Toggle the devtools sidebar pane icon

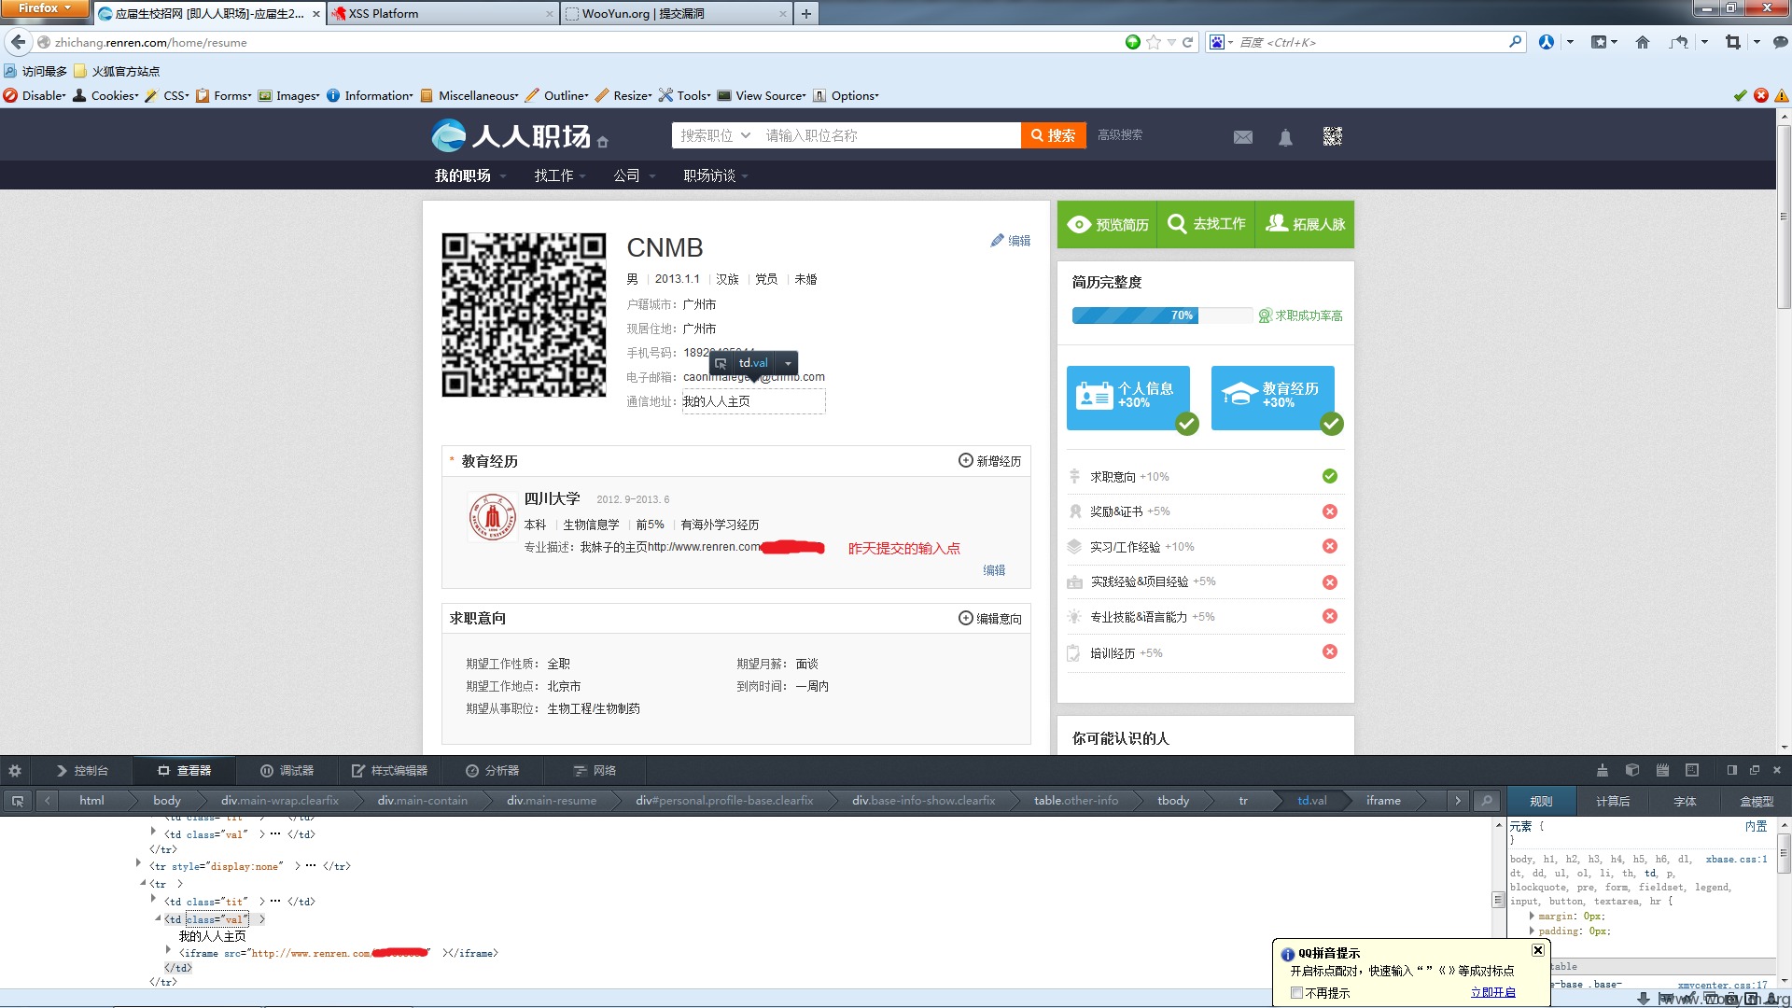point(1731,771)
